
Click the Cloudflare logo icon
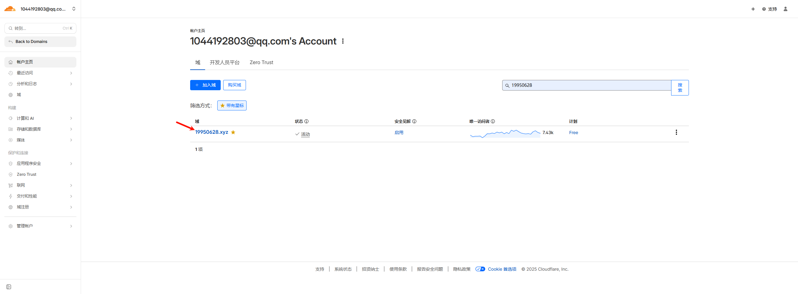point(10,9)
